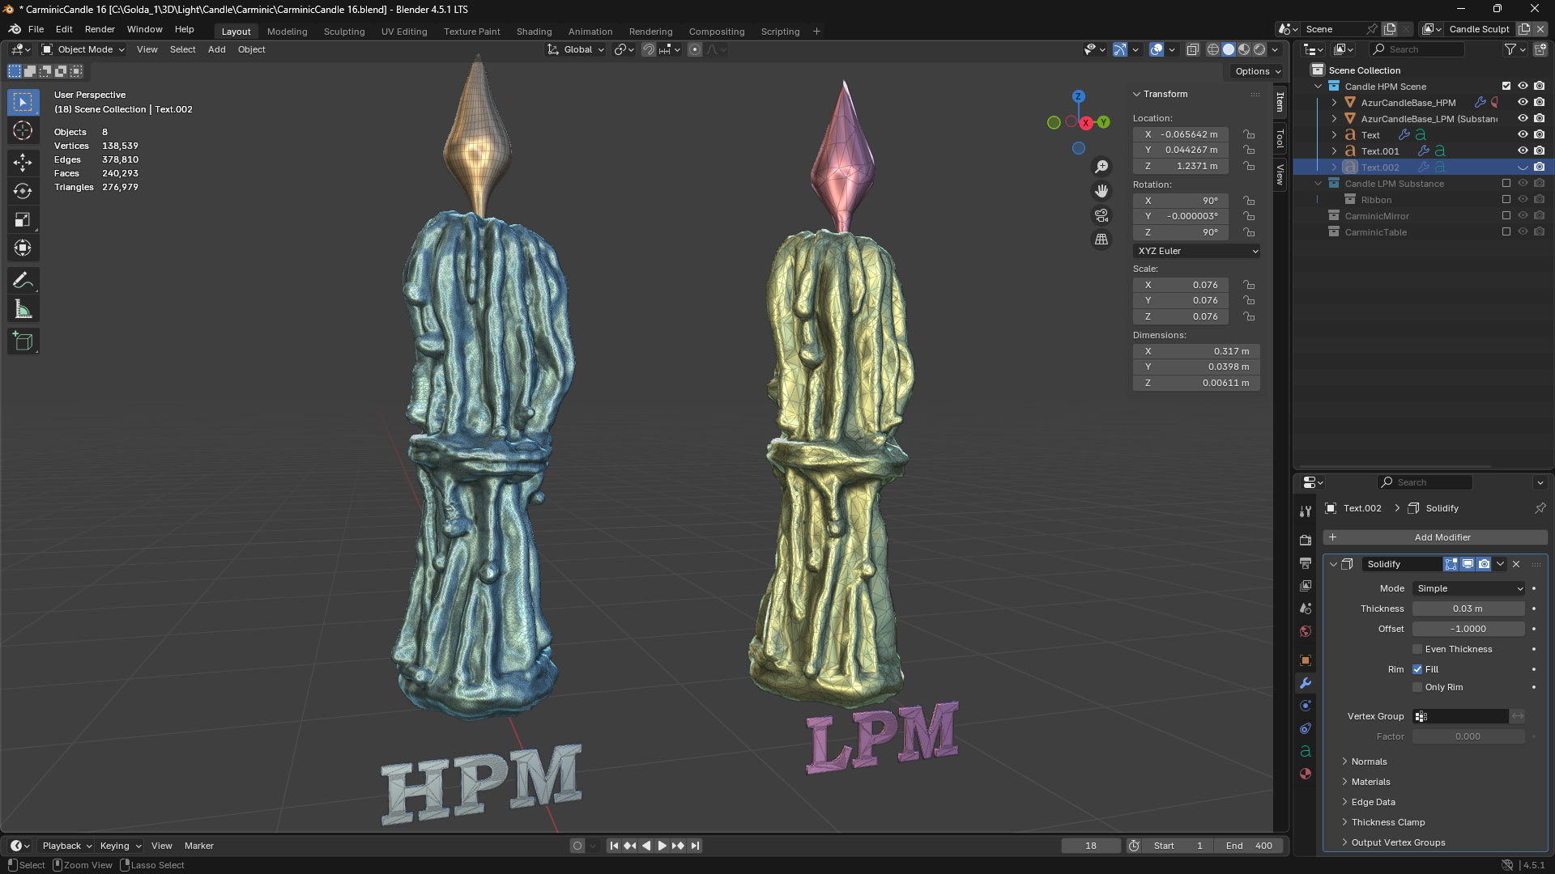Select the Measure tool

coord(23,308)
